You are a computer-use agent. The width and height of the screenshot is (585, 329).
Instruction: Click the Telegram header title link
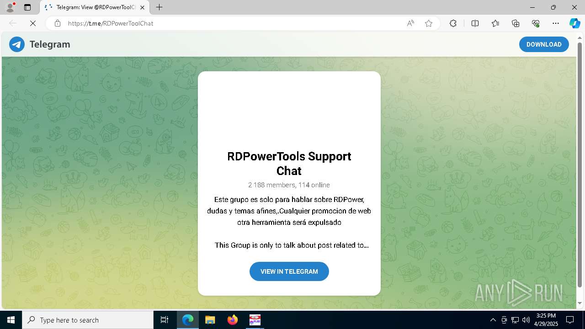coord(50,44)
